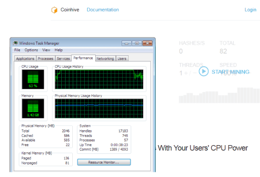Click the Cached memory value 586

[67, 136]
